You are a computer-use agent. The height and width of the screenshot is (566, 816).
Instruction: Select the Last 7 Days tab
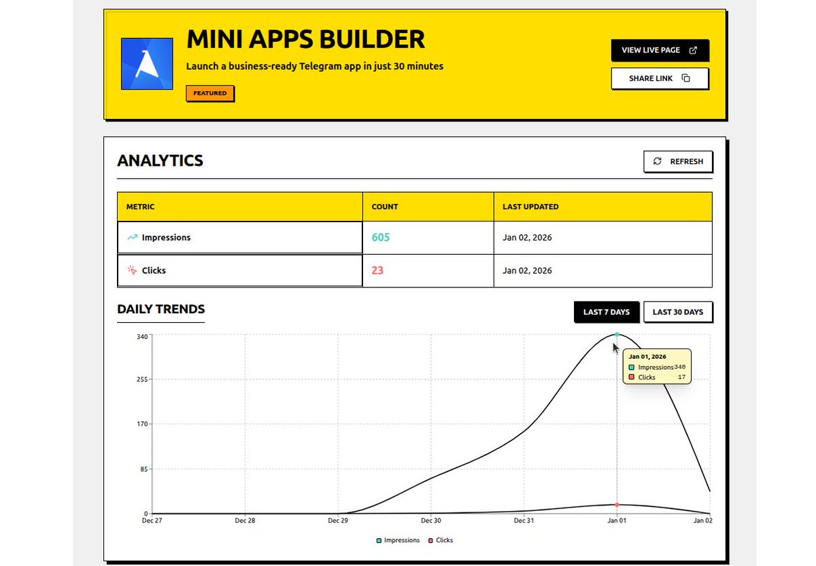[x=607, y=312]
